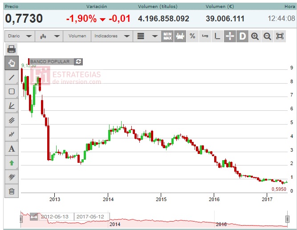The width and height of the screenshot is (297, 230).
Task: Click the minimum label 0,5950
Action: coord(279,189)
